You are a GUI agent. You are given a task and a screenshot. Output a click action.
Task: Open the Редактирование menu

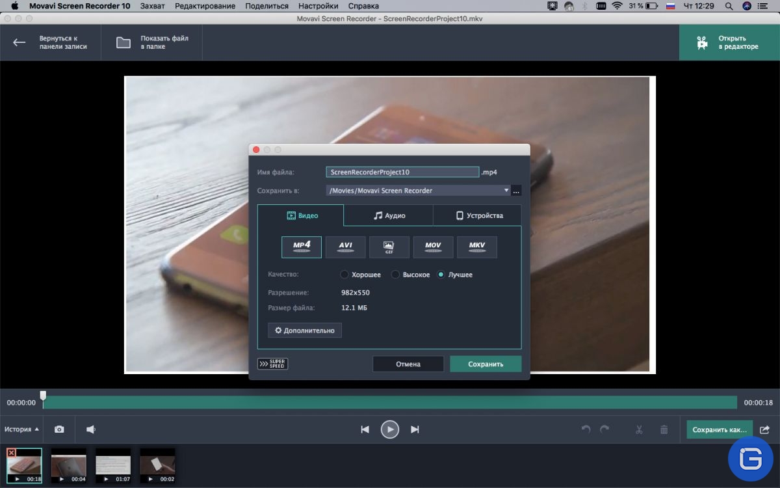click(x=205, y=6)
